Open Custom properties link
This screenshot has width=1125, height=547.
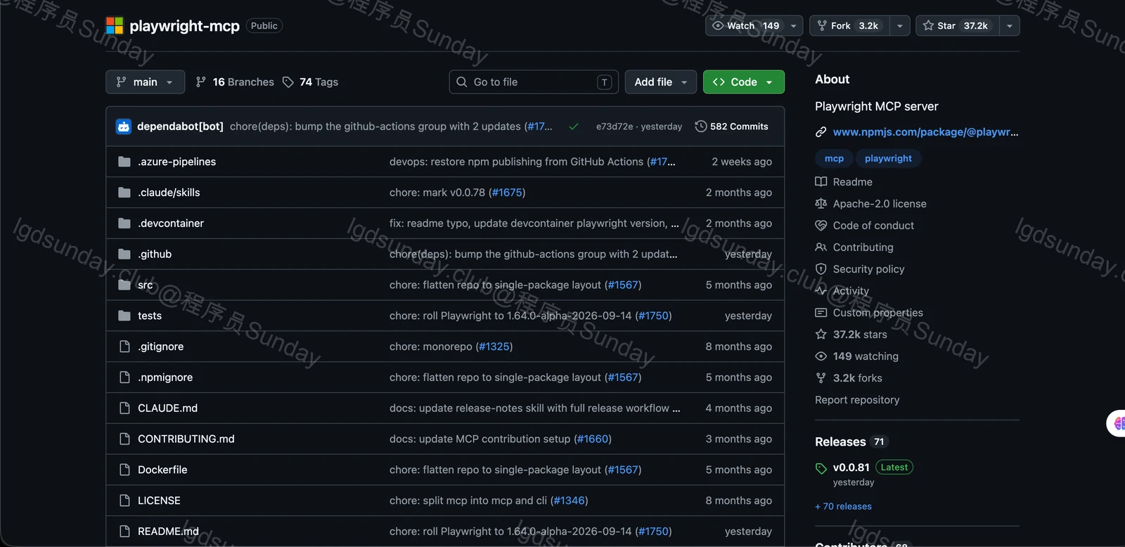tap(878, 313)
